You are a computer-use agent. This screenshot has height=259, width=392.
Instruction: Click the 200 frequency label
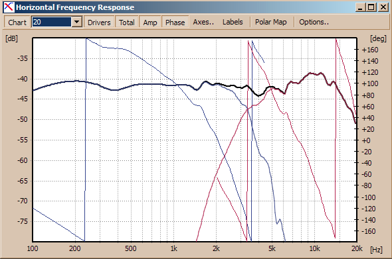(75, 248)
